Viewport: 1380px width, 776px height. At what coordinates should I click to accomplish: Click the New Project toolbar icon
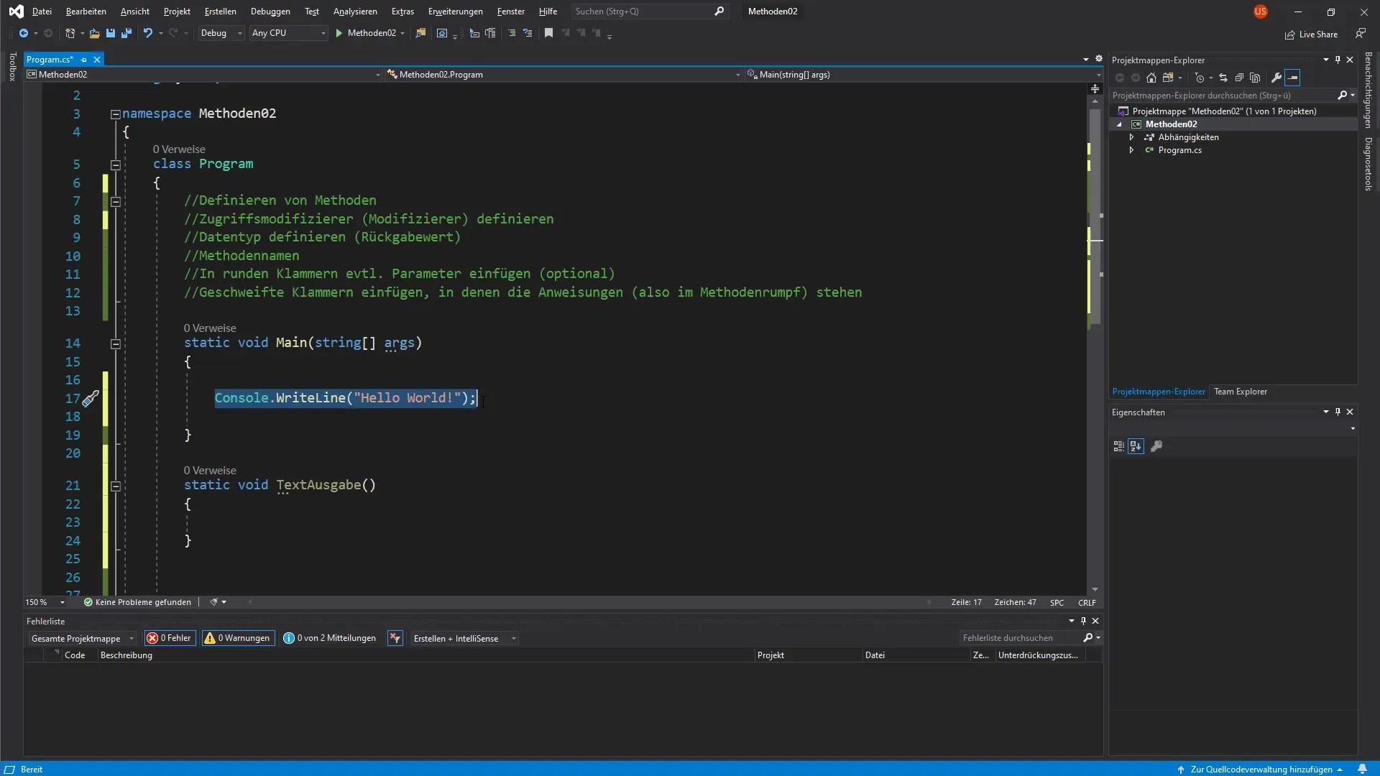click(70, 33)
